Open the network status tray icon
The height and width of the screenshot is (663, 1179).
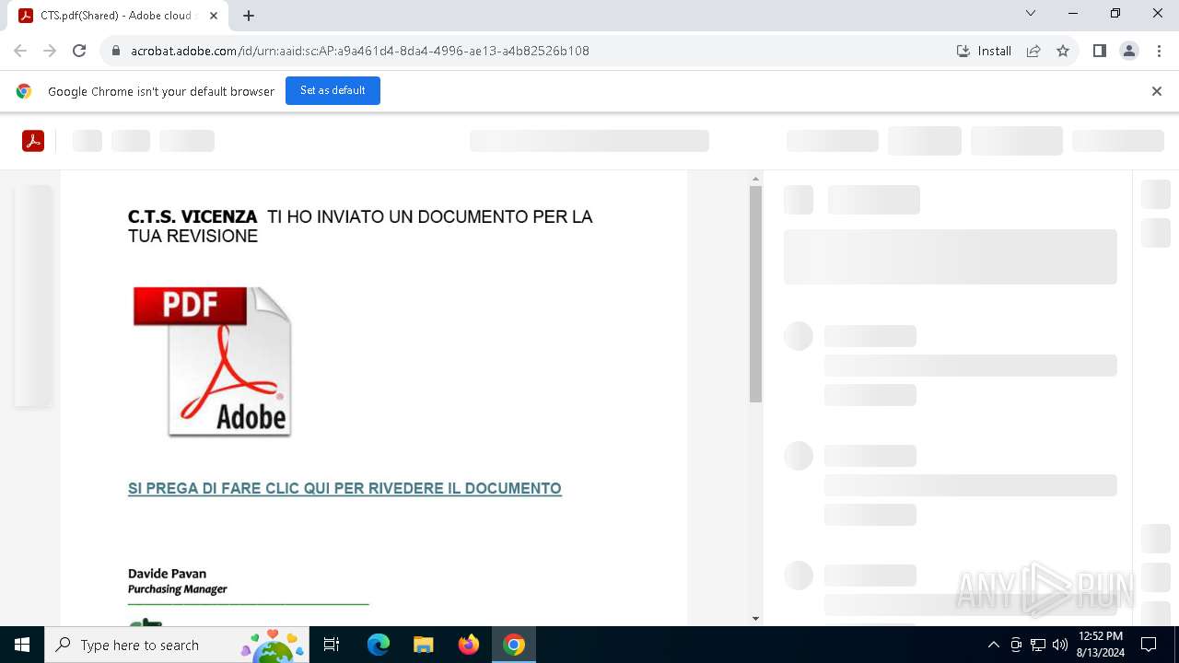pyautogui.click(x=1038, y=645)
